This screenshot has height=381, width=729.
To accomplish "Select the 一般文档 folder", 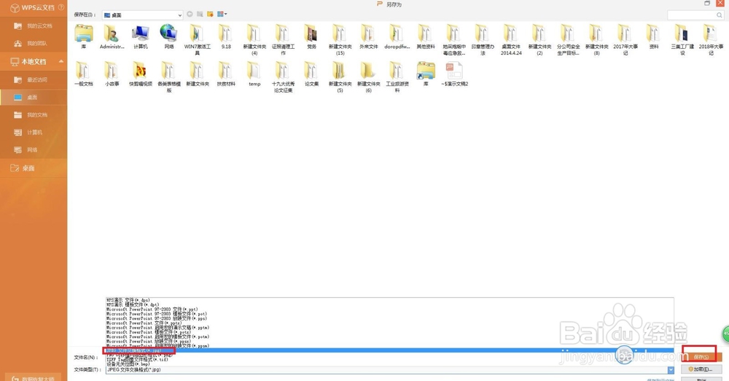I will pos(84,74).
